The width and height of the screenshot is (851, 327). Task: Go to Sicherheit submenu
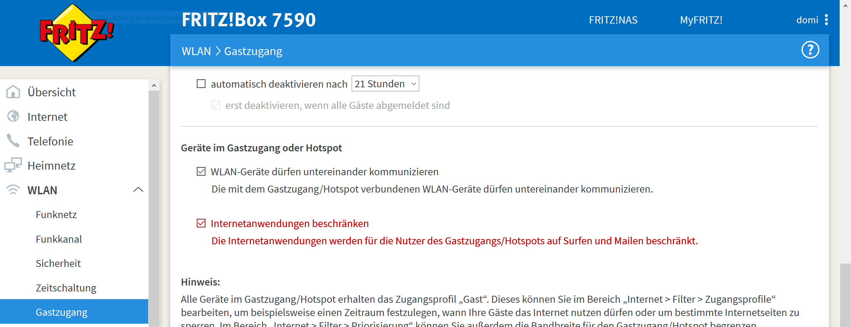pos(58,264)
